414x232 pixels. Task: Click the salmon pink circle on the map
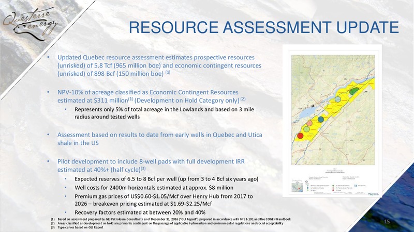(x=309, y=123)
